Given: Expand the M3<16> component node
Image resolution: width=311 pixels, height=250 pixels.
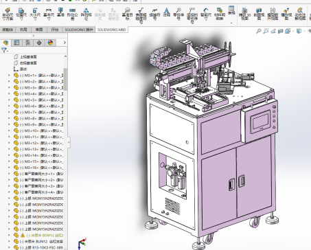Looking at the screenshot, I should (9, 168).
